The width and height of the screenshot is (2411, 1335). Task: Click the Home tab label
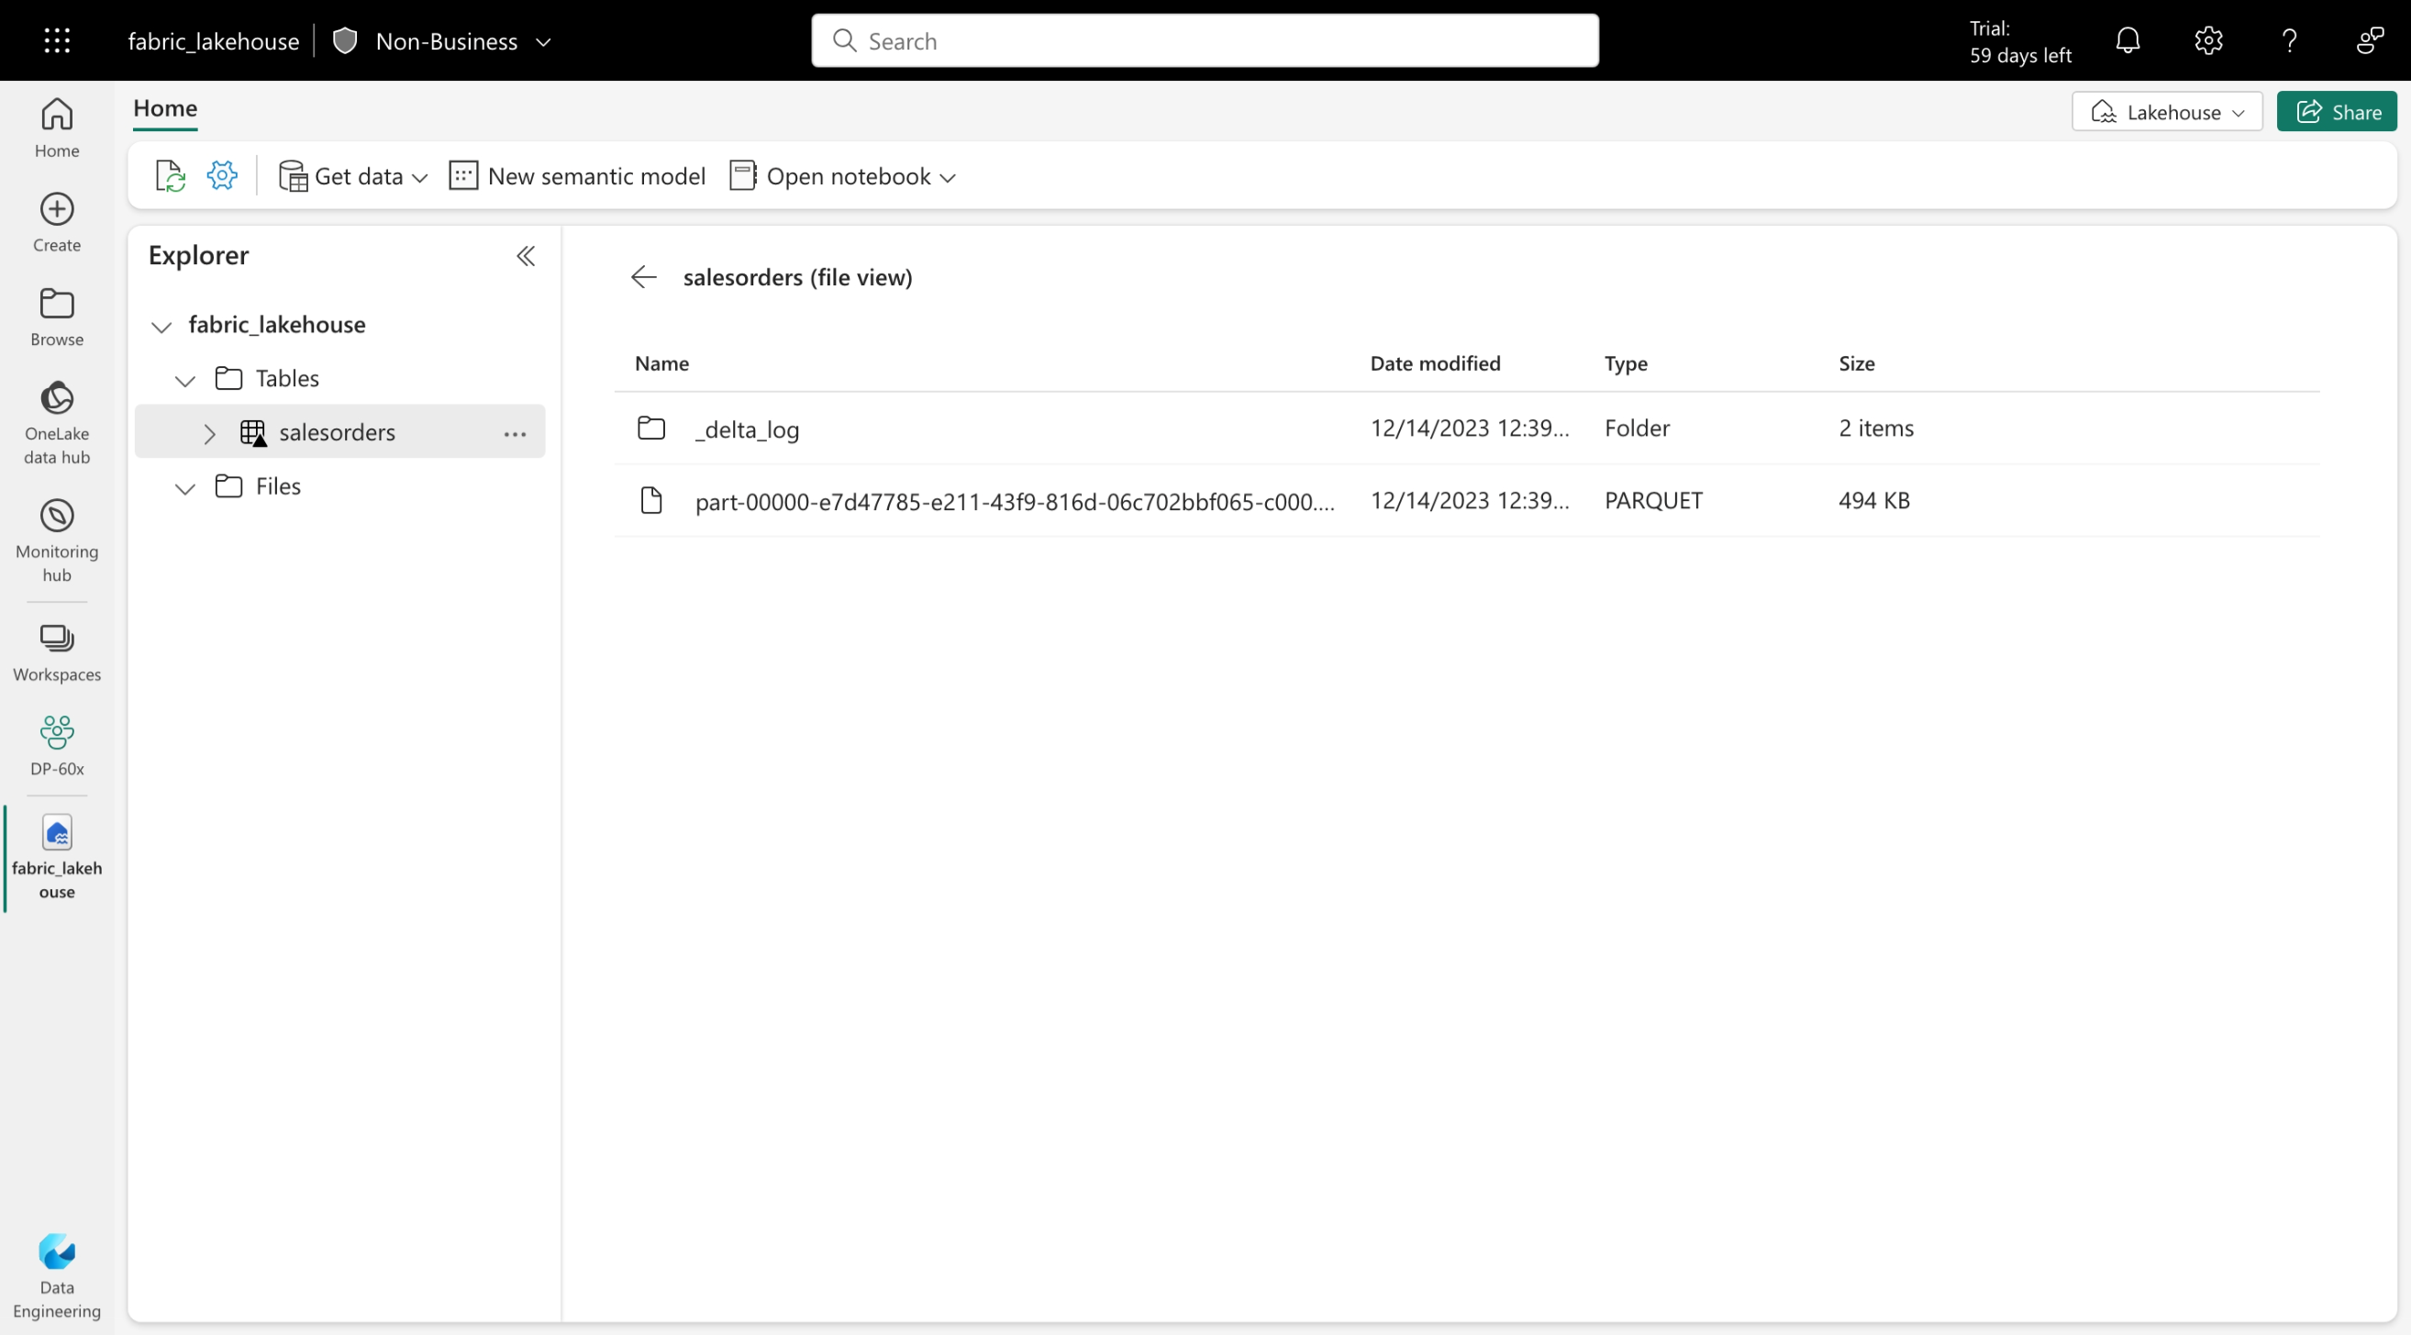pyautogui.click(x=164, y=106)
